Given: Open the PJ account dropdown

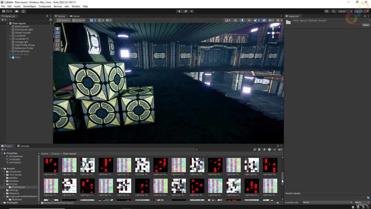Looking at the screenshot, I should click(x=7, y=11).
